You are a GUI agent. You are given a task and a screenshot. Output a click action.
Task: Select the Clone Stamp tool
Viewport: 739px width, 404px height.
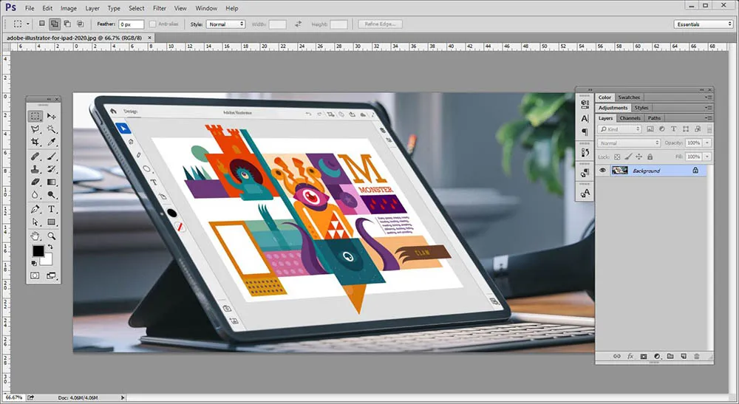point(35,169)
